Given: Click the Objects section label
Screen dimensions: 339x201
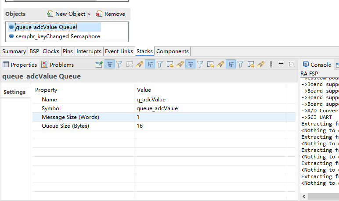Looking at the screenshot, I should 15,14.
